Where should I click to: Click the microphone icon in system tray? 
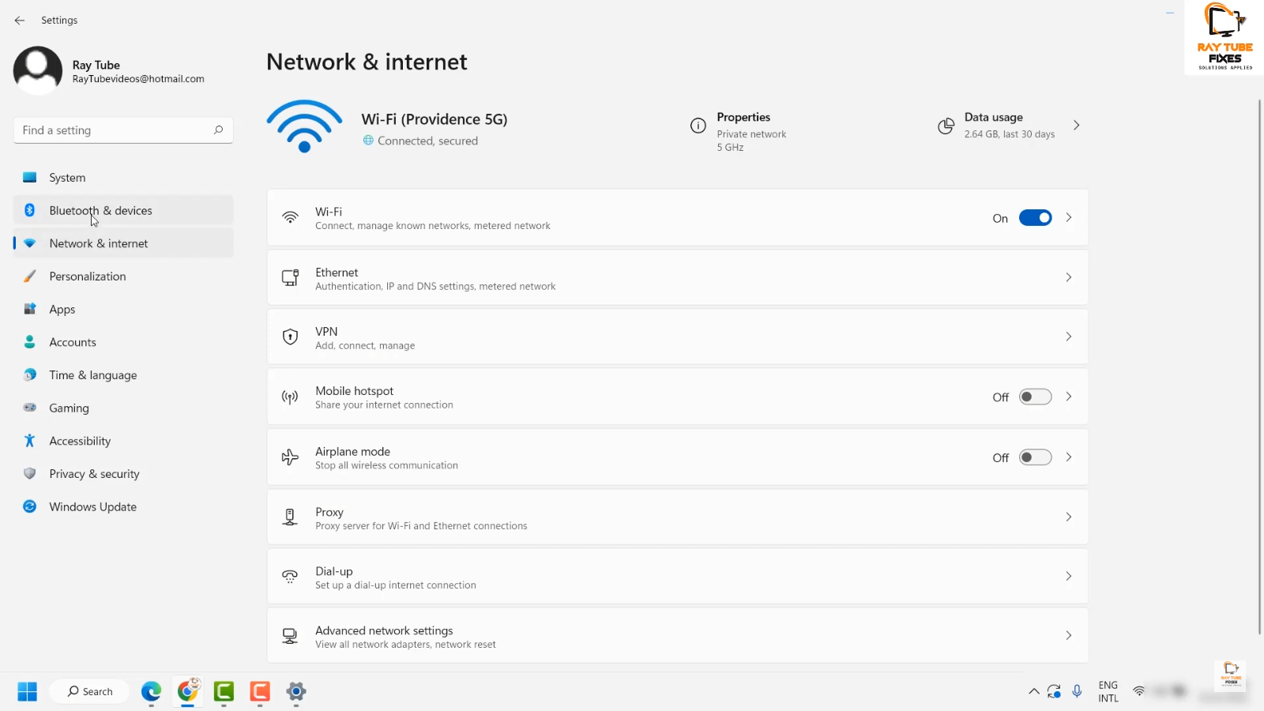[1077, 692]
